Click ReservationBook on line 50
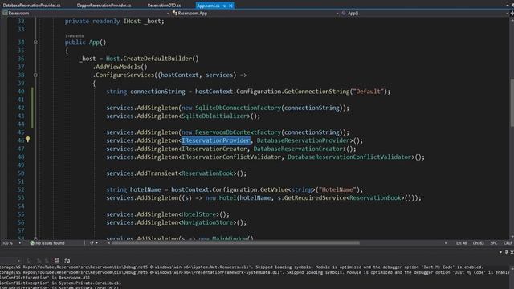Viewport: 514px width, 289px height. 207,173
